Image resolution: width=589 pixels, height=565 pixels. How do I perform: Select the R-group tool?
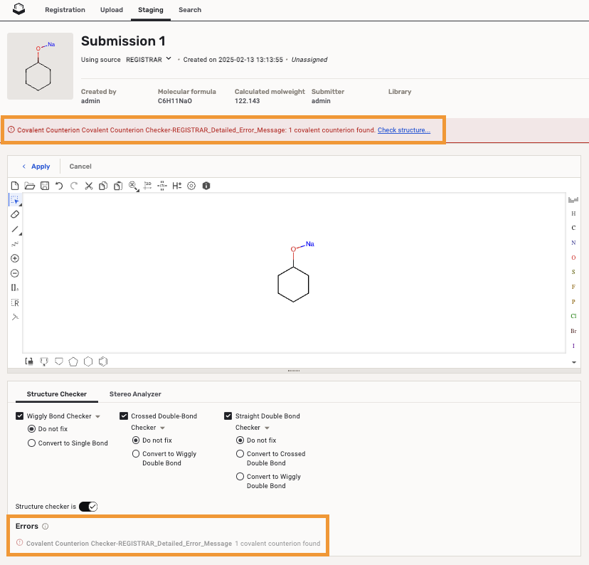(15, 302)
